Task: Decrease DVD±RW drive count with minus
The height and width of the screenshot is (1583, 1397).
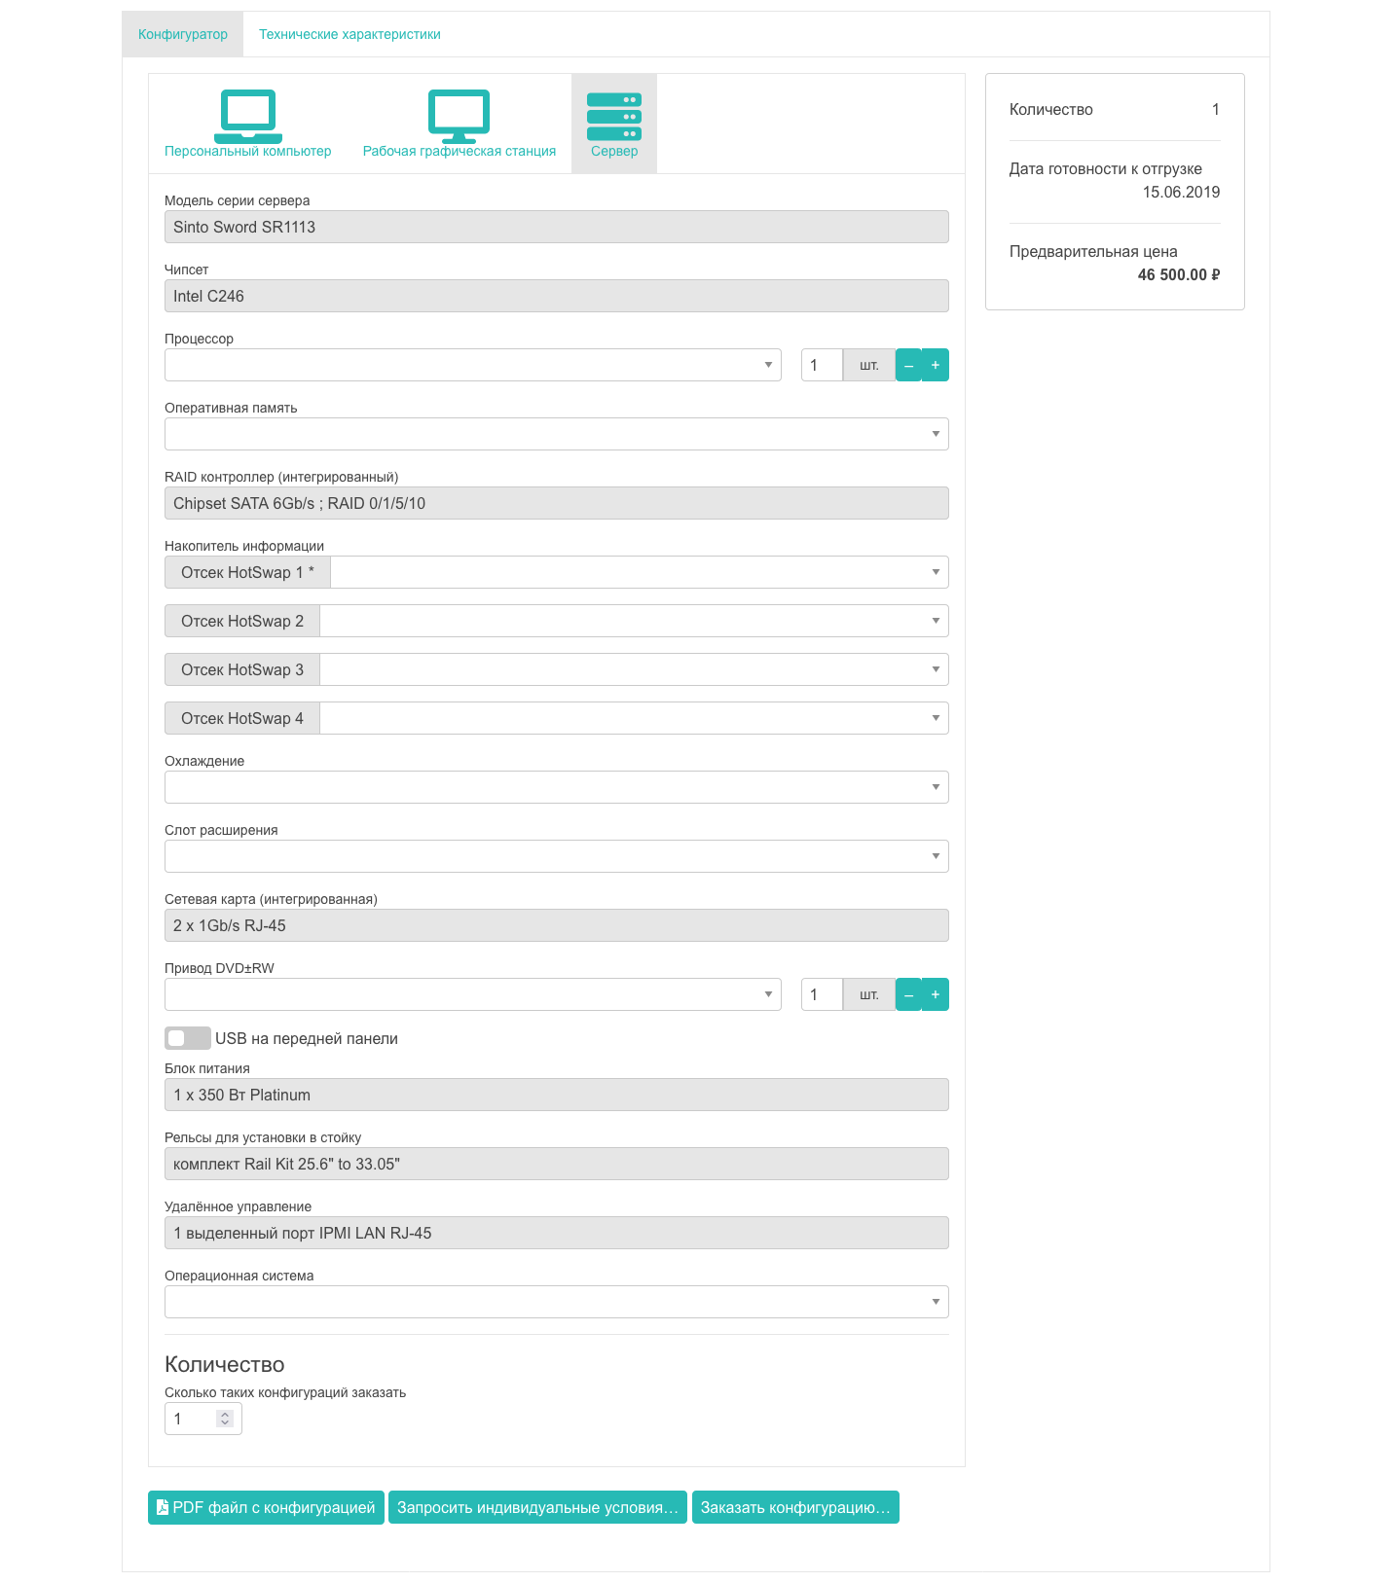Action: 908,994
